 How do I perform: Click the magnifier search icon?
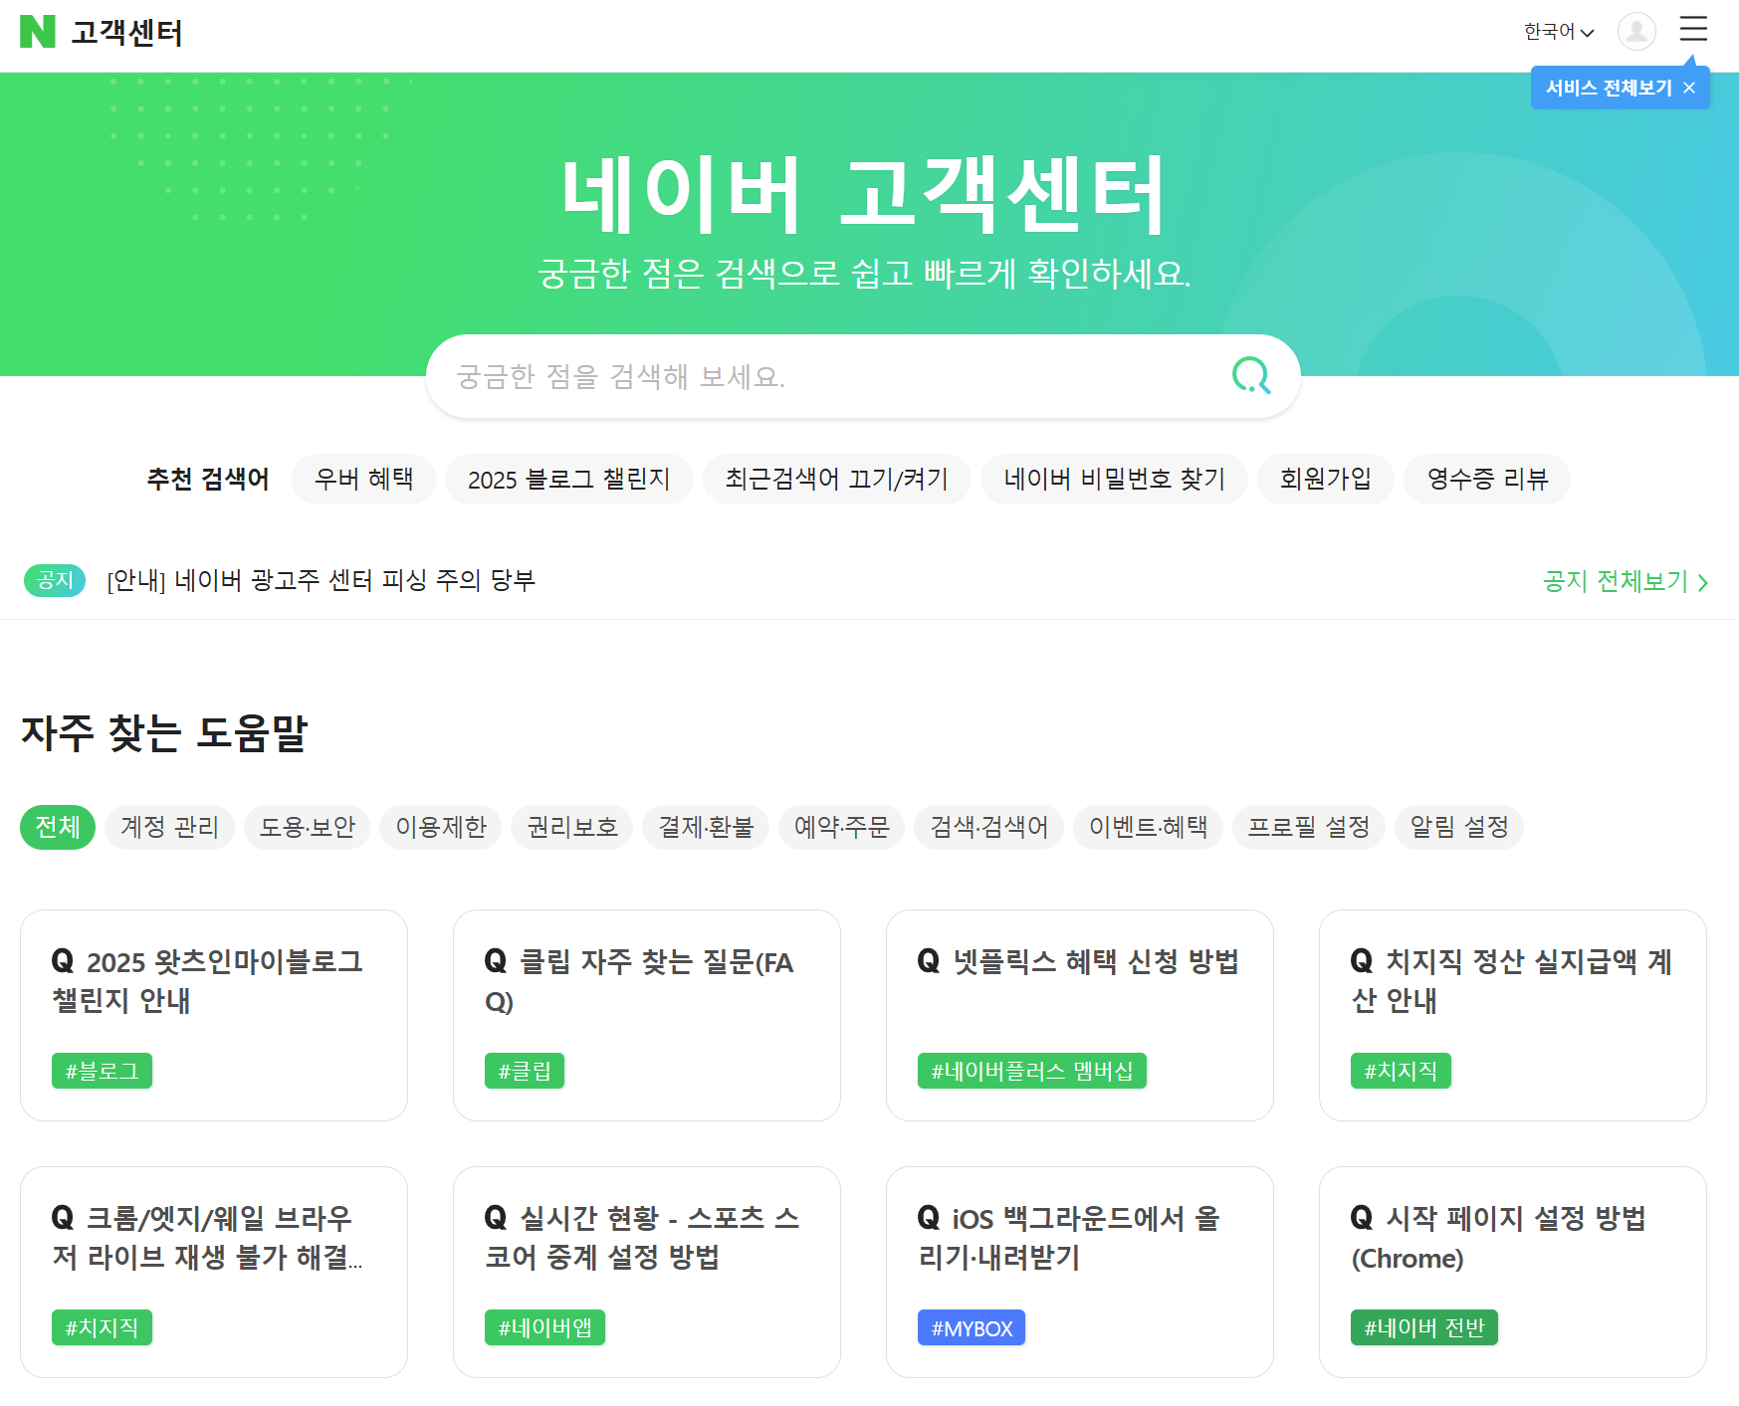1251,376
